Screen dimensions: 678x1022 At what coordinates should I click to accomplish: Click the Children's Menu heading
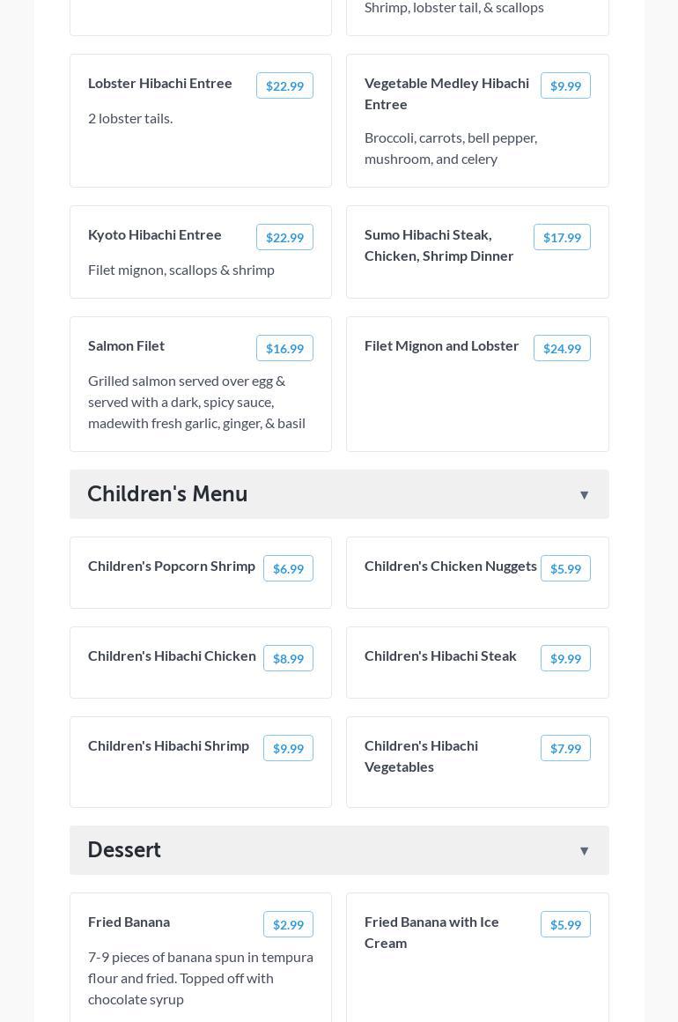pos(167,494)
